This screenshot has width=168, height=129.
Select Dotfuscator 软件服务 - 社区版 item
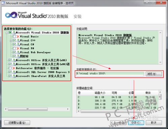click(x=37, y=68)
